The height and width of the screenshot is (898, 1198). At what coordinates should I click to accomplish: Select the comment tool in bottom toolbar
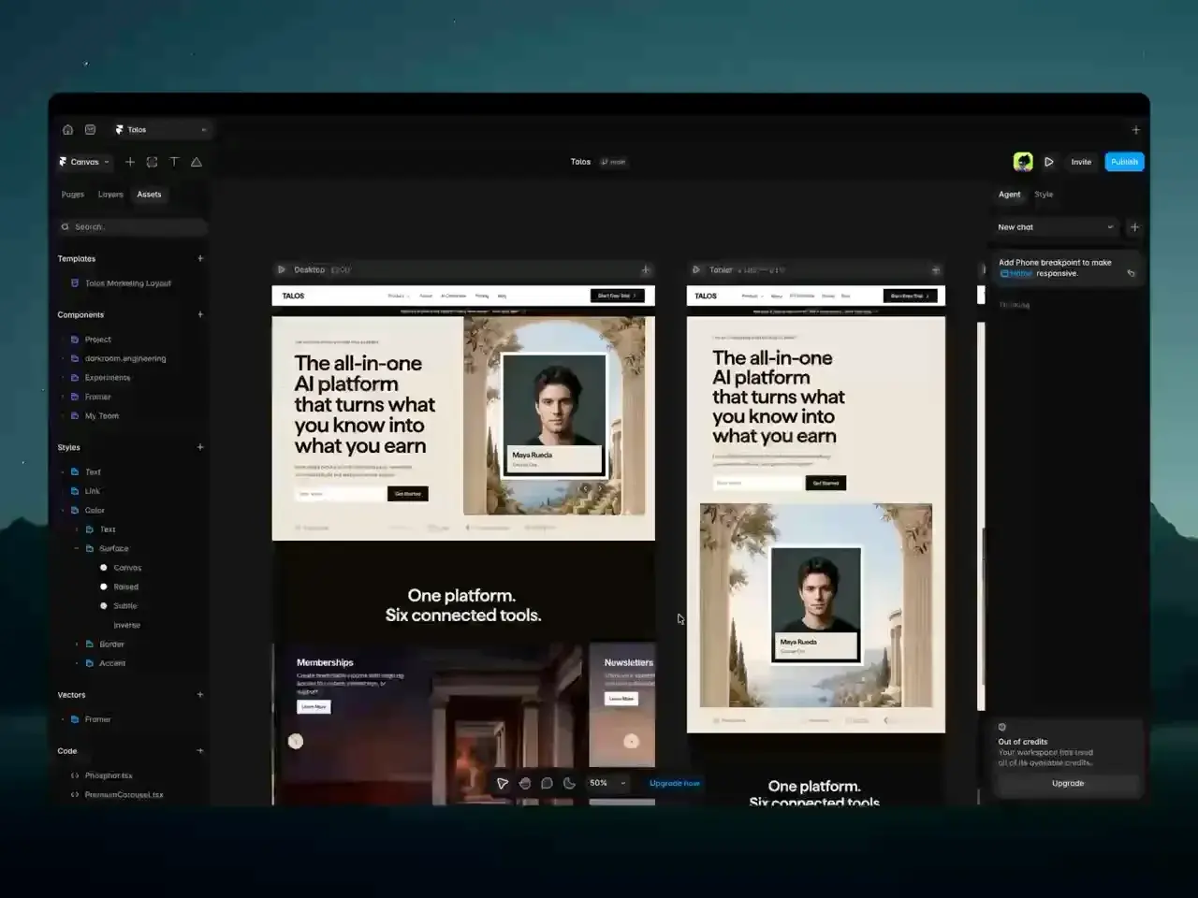547,783
